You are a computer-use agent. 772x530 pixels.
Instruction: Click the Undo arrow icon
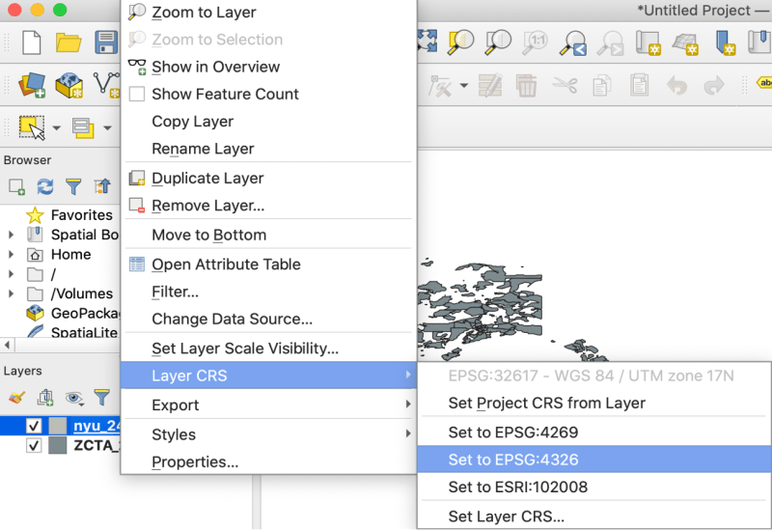point(676,85)
